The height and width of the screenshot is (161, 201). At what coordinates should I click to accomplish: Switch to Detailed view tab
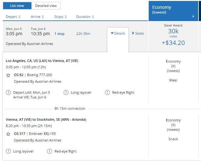pyautogui.click(x=46, y=6)
